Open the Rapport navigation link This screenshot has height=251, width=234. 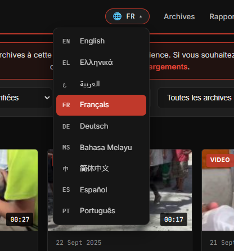tap(222, 16)
